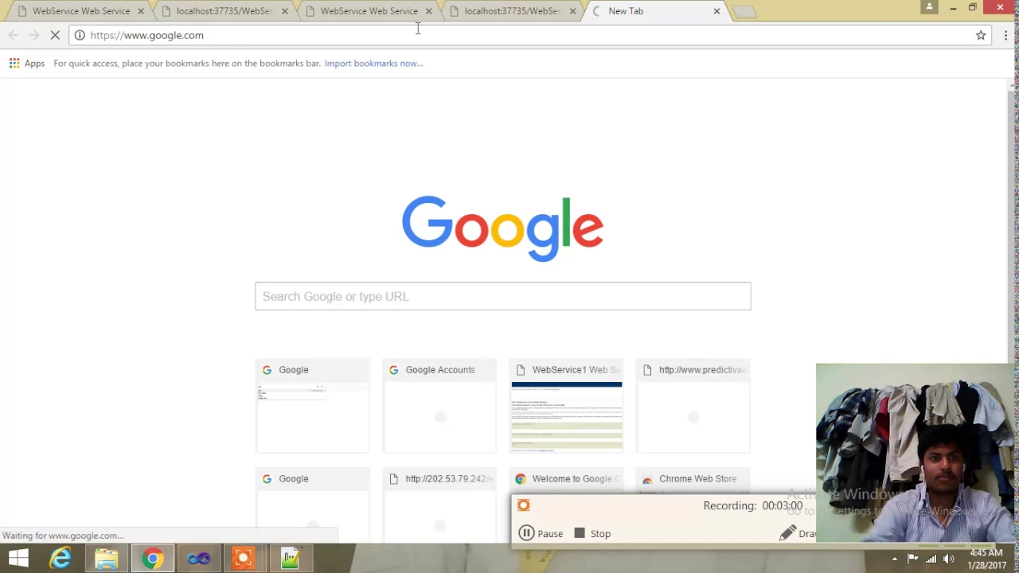The height and width of the screenshot is (573, 1019).
Task: Open the Apps grid shortcut in bookmarks bar
Action: click(27, 63)
